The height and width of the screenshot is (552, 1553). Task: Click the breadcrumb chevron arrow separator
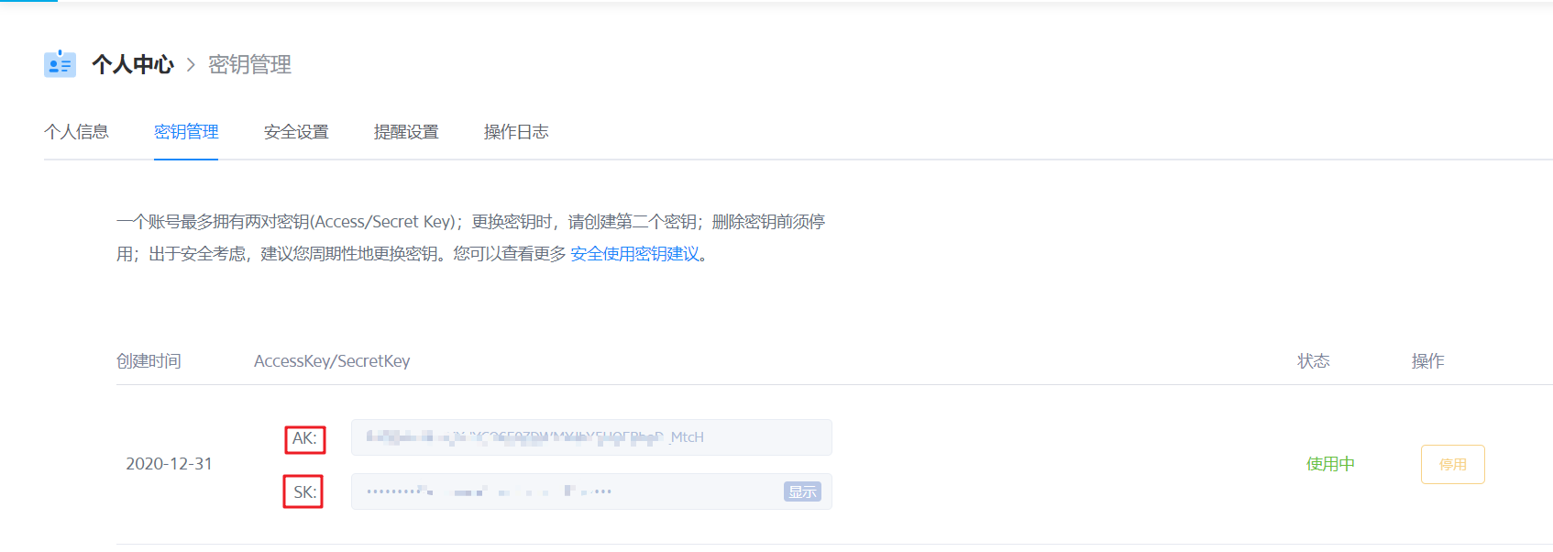click(191, 65)
